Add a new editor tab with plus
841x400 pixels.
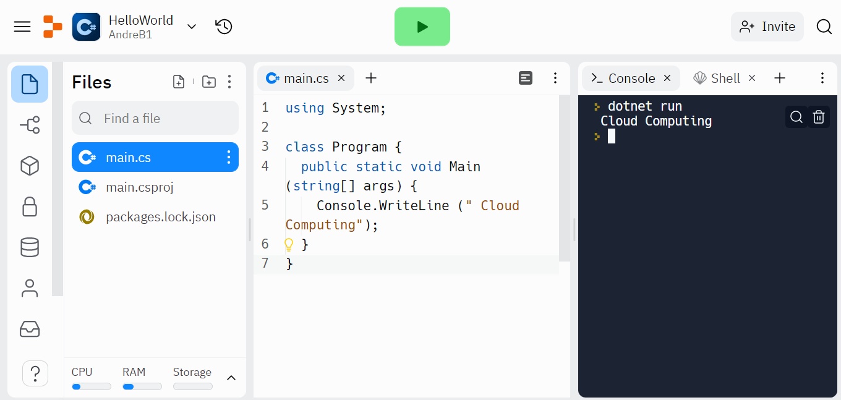[x=371, y=78]
